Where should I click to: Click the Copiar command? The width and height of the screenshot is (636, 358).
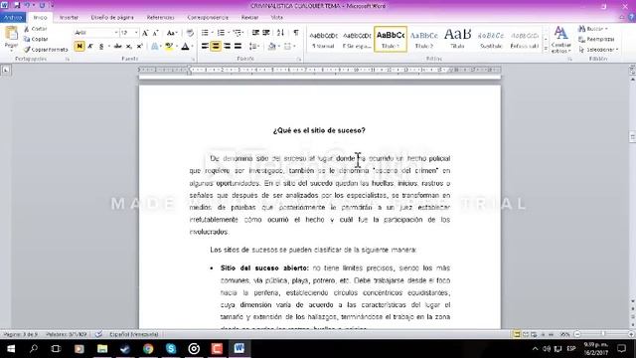(36, 39)
